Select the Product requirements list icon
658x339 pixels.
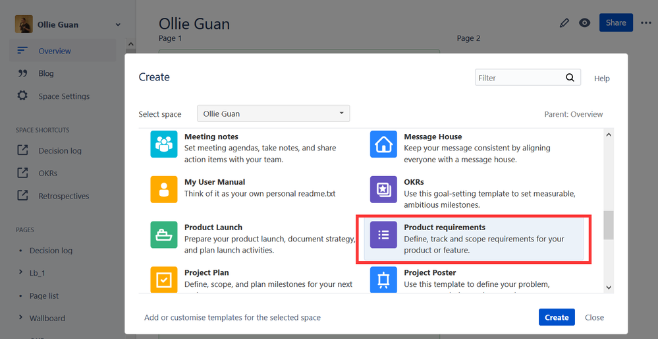(383, 235)
